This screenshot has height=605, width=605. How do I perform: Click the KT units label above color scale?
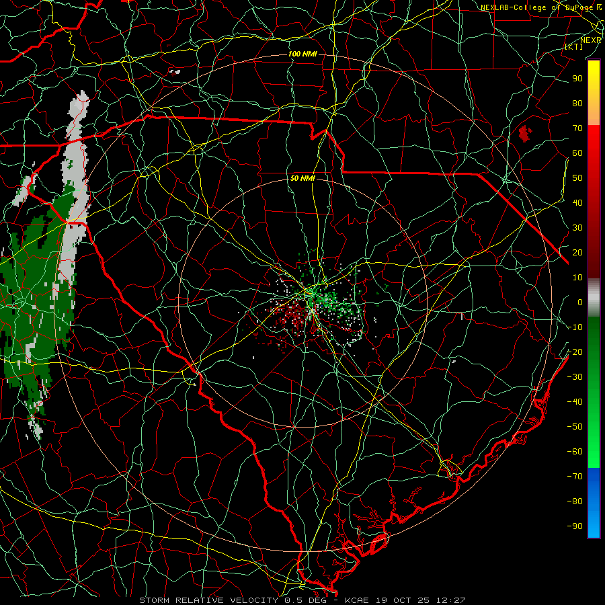pyautogui.click(x=574, y=46)
